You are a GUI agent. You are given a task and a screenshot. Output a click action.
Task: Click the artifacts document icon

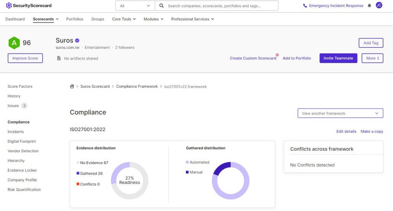59,58
